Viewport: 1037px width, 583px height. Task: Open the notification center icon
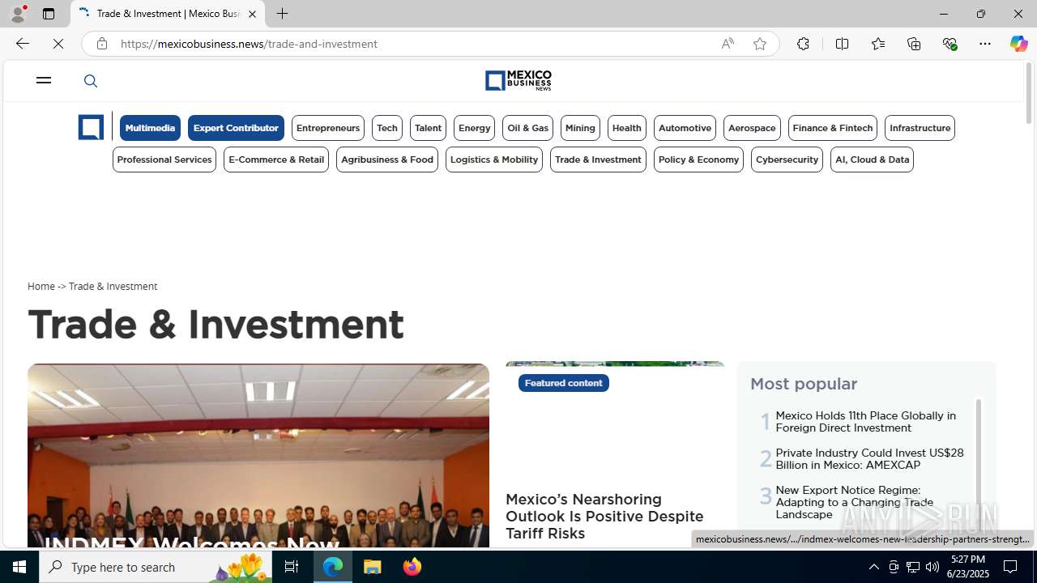[1011, 567]
